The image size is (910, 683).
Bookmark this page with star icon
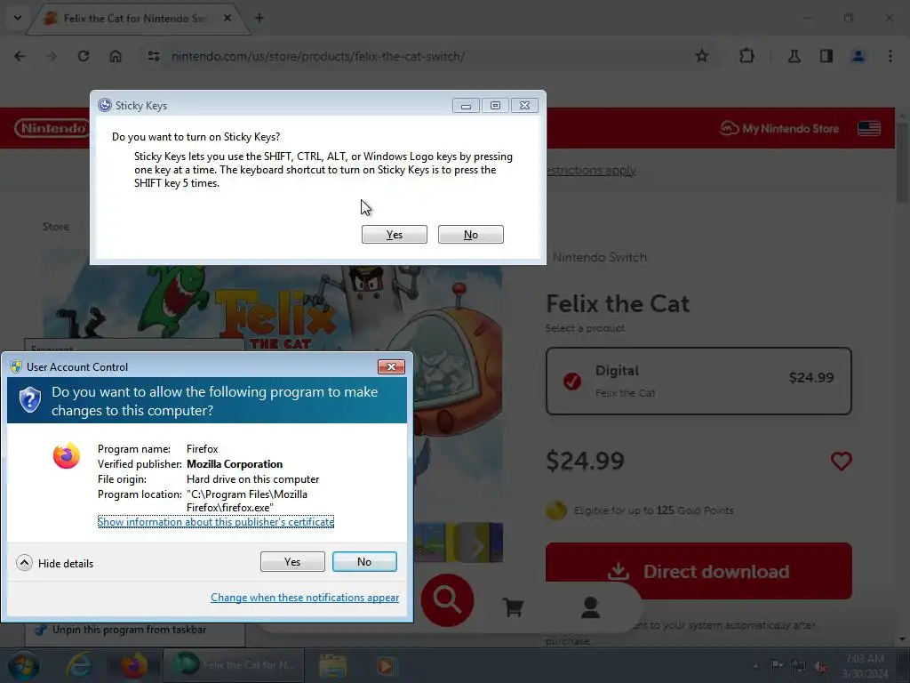click(x=702, y=56)
